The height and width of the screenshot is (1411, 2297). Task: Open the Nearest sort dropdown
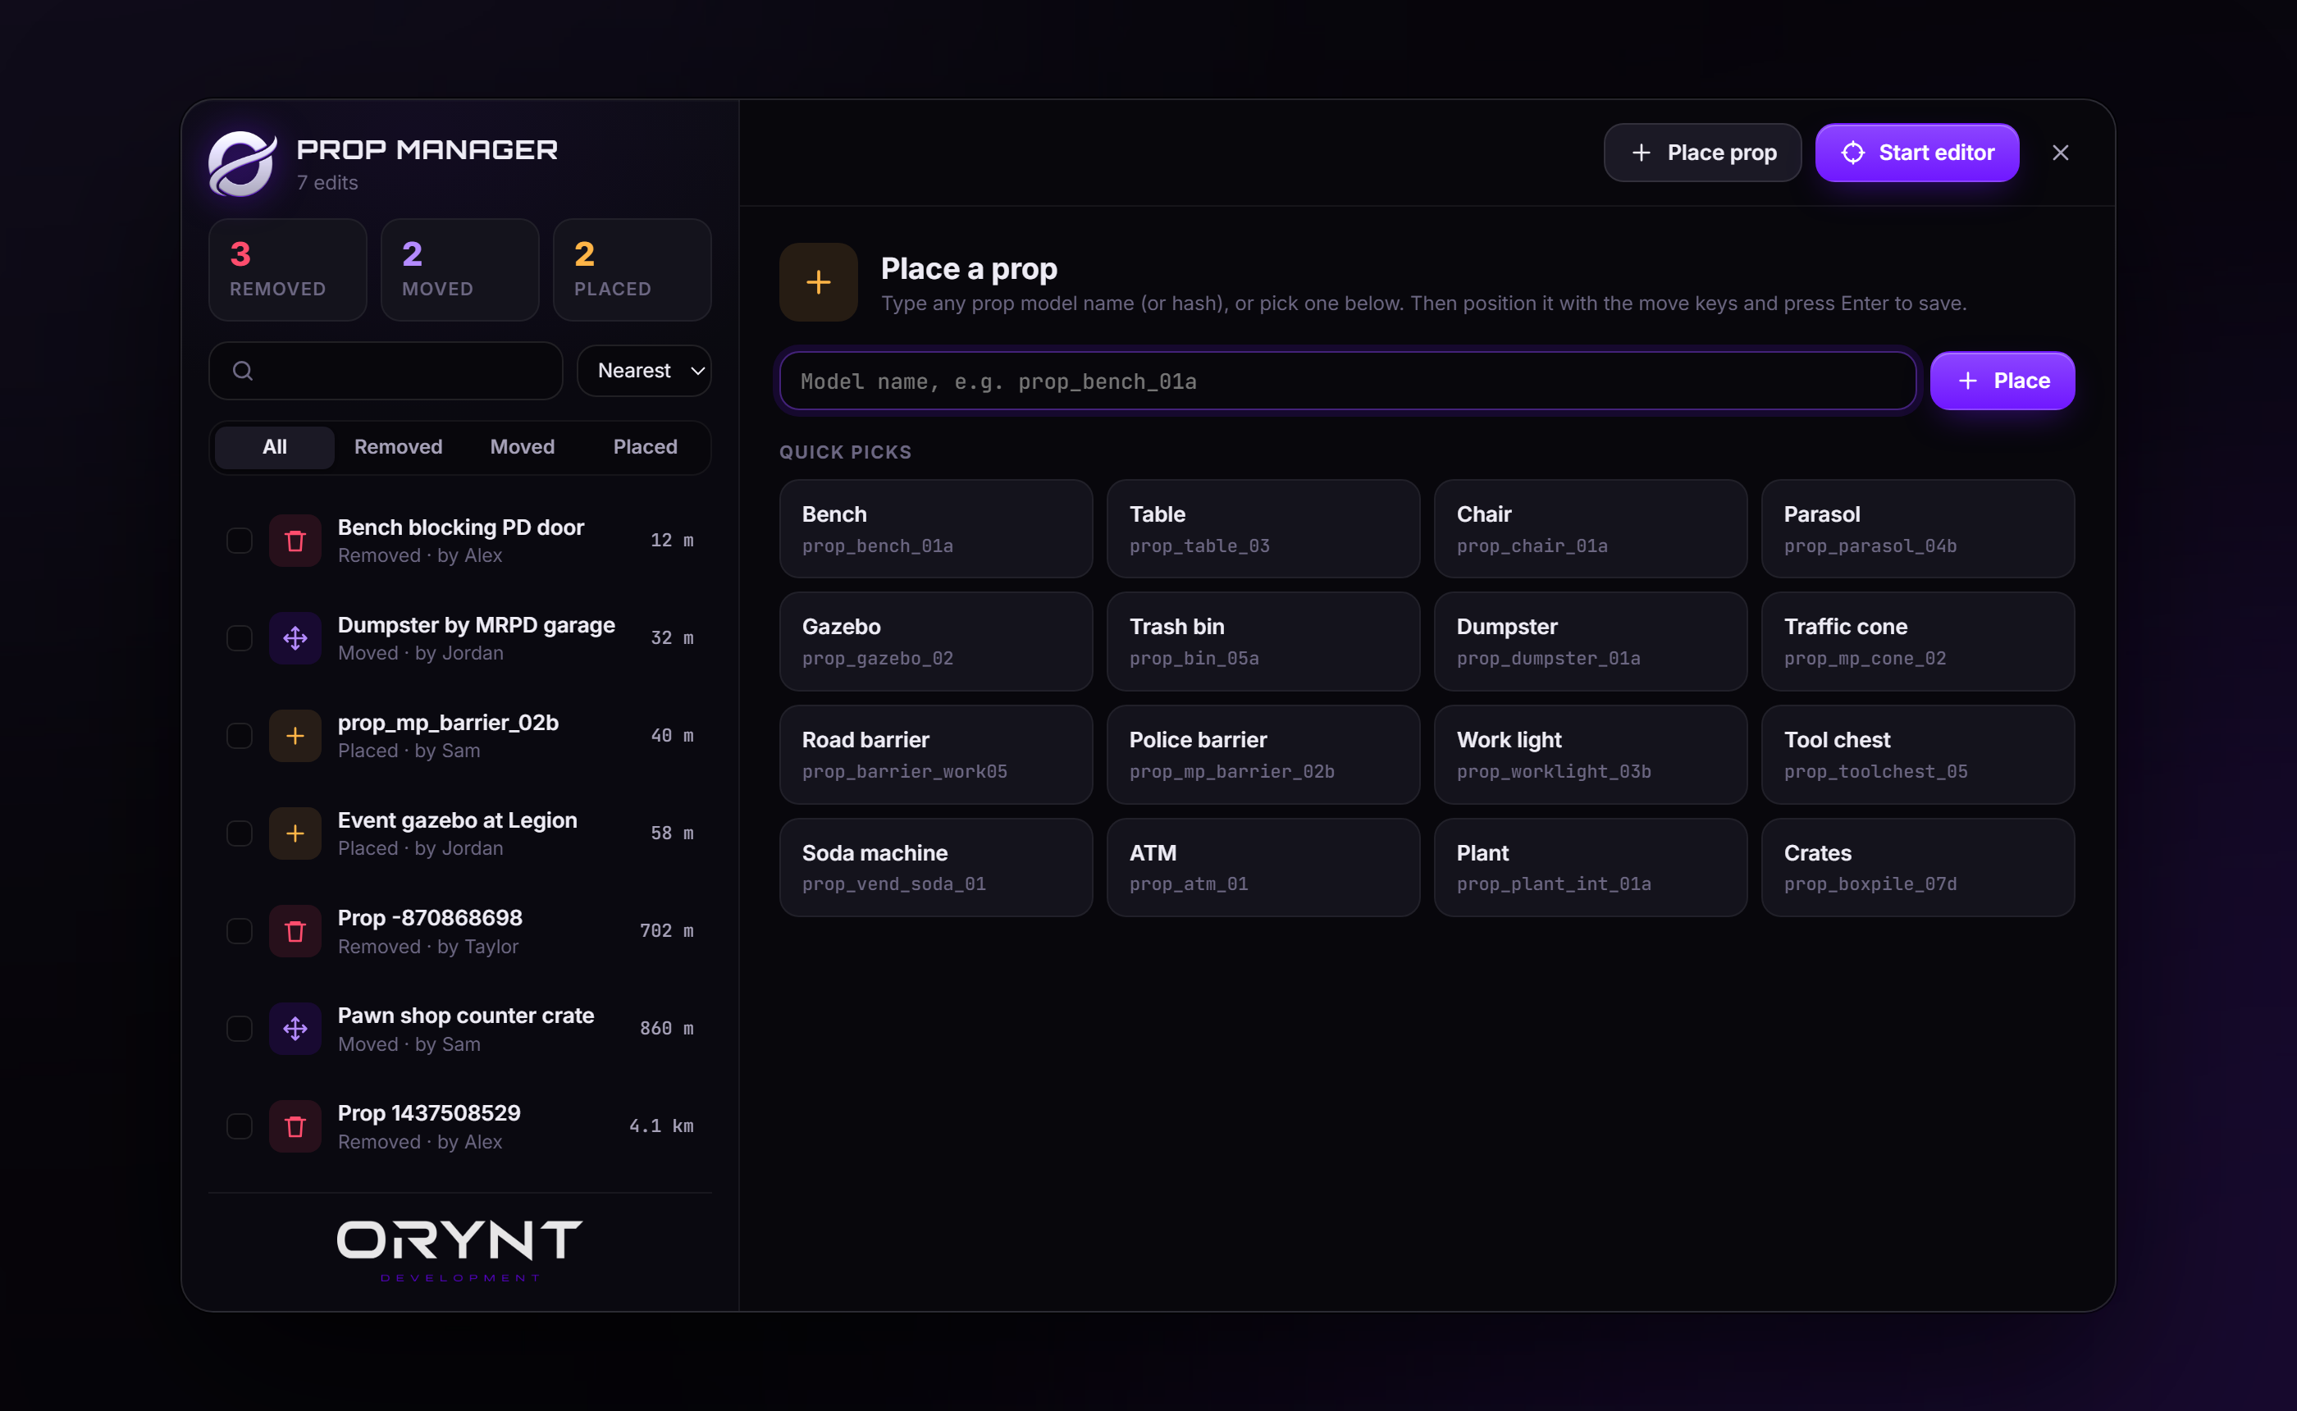(x=644, y=371)
